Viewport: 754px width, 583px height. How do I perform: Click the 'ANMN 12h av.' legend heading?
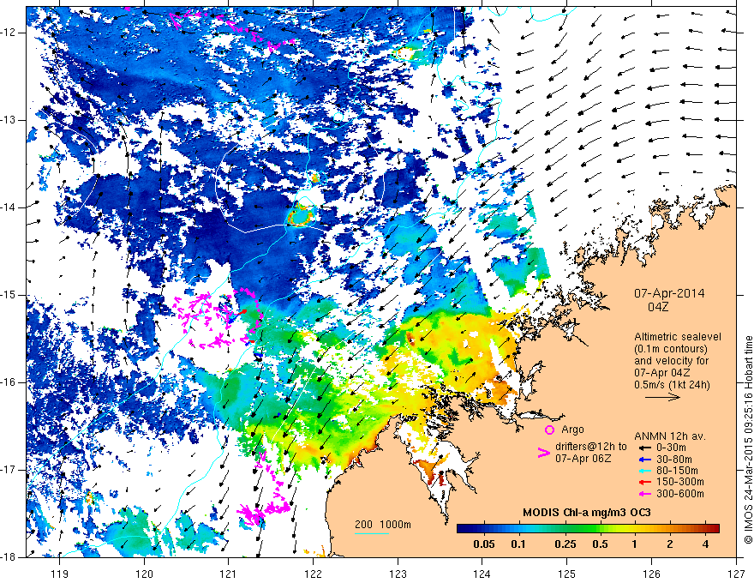coord(670,436)
